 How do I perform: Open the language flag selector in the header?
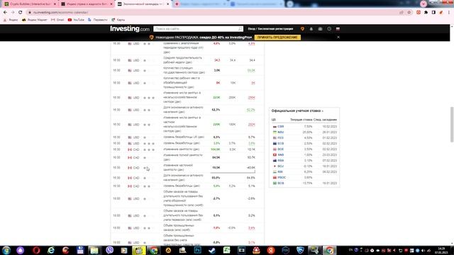point(338,29)
